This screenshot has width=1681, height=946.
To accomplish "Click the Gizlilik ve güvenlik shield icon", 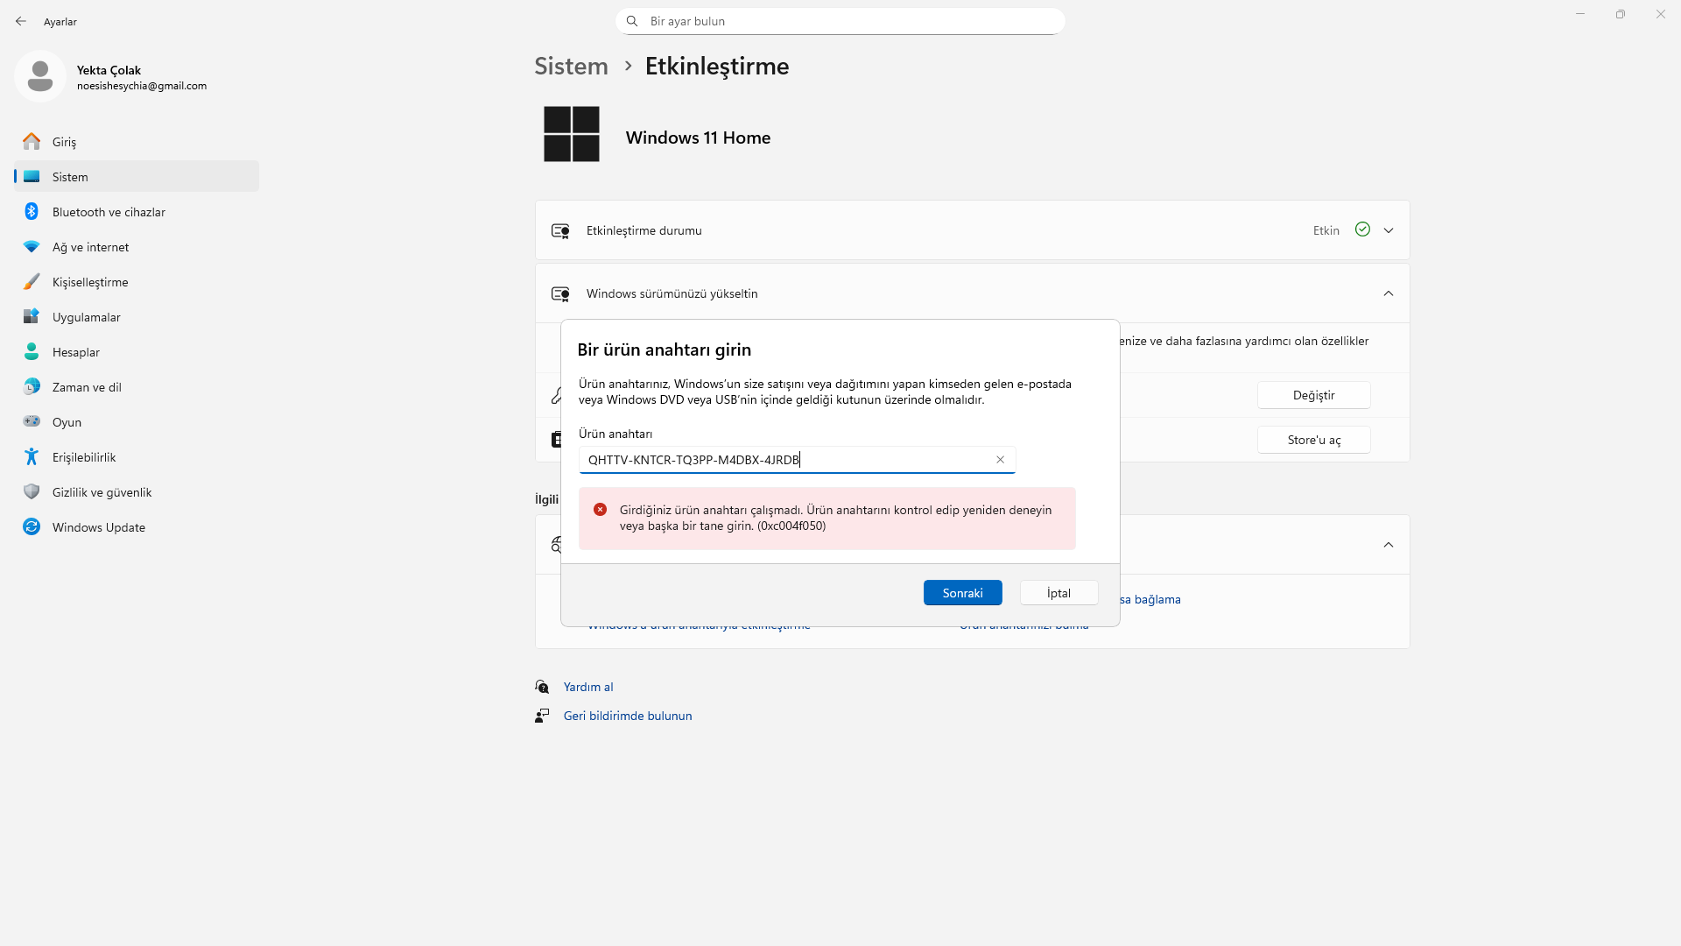I will [32, 491].
